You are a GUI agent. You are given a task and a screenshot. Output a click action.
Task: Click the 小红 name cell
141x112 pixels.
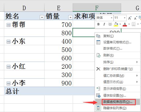(24, 66)
